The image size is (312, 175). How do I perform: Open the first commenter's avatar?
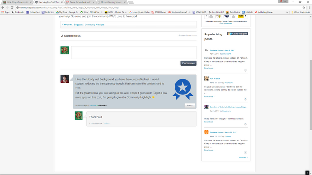[65, 79]
